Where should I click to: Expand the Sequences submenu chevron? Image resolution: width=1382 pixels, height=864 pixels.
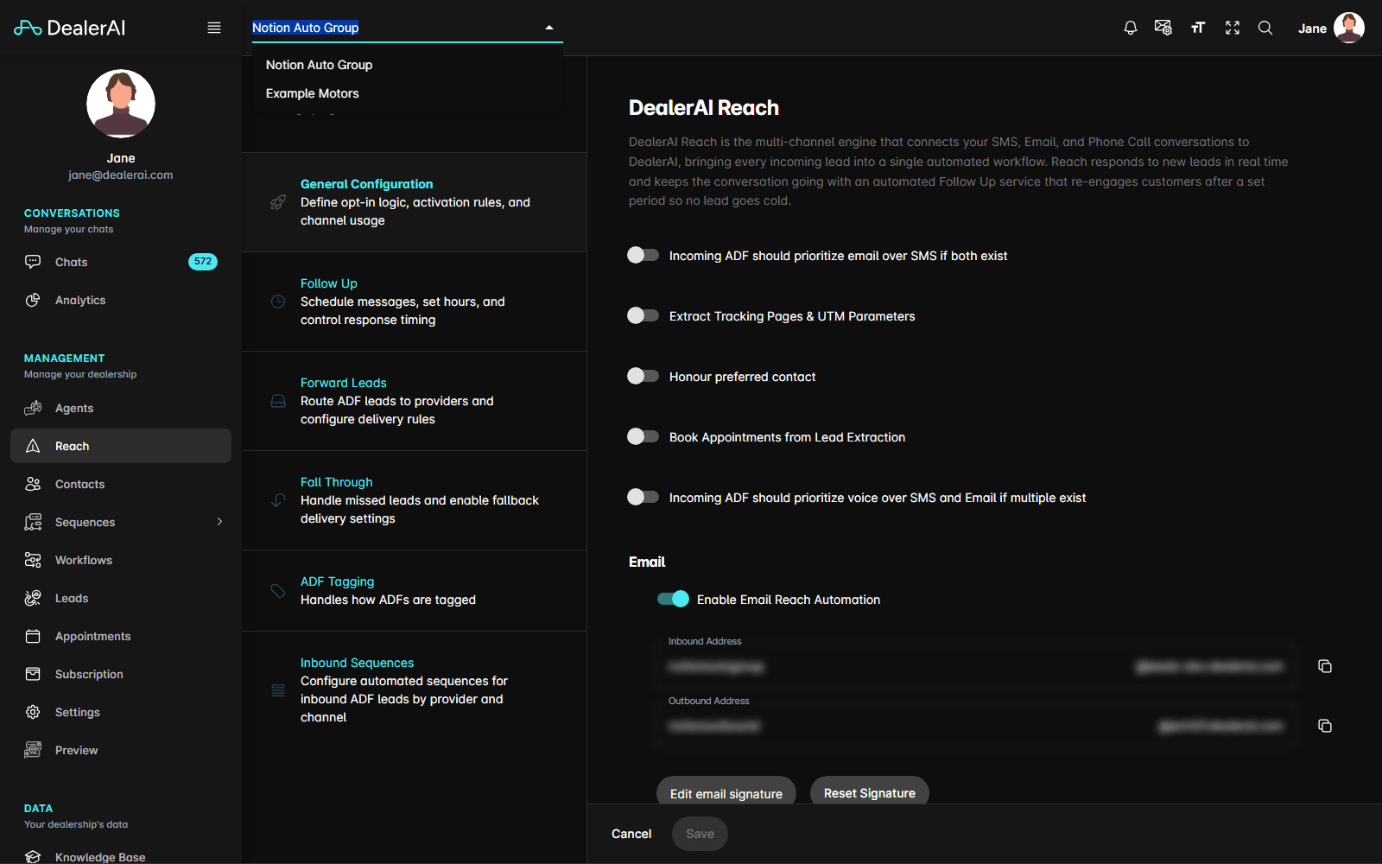pyautogui.click(x=219, y=522)
